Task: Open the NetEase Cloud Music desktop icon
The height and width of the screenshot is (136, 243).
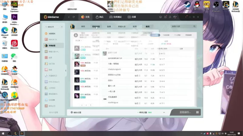Action: click(14, 44)
